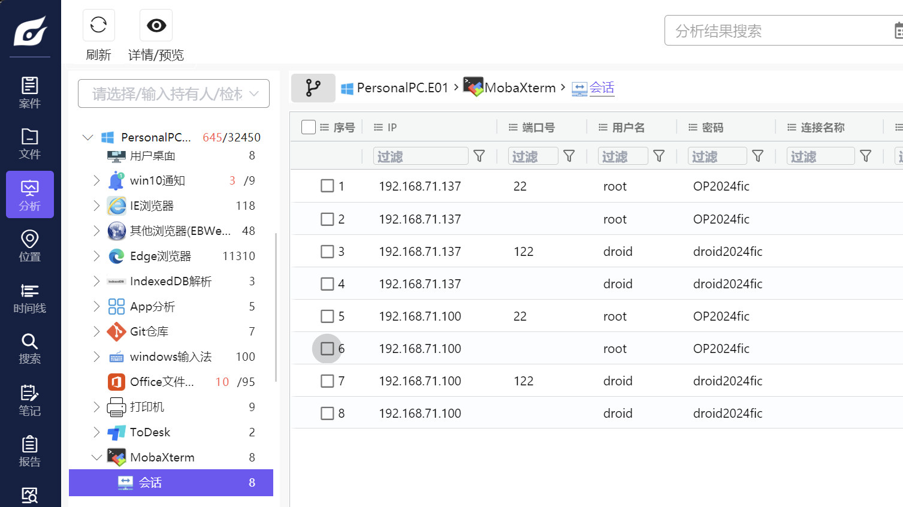903x507 pixels.
Task: Check the checkbox for row 3
Action: pos(327,251)
